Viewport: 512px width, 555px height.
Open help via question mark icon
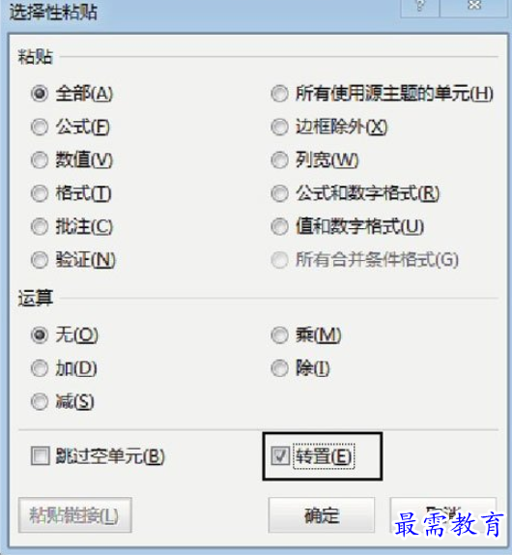419,7
